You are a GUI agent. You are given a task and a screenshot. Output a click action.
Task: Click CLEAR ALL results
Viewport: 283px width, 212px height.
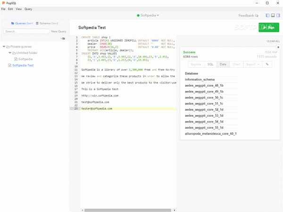(273, 41)
